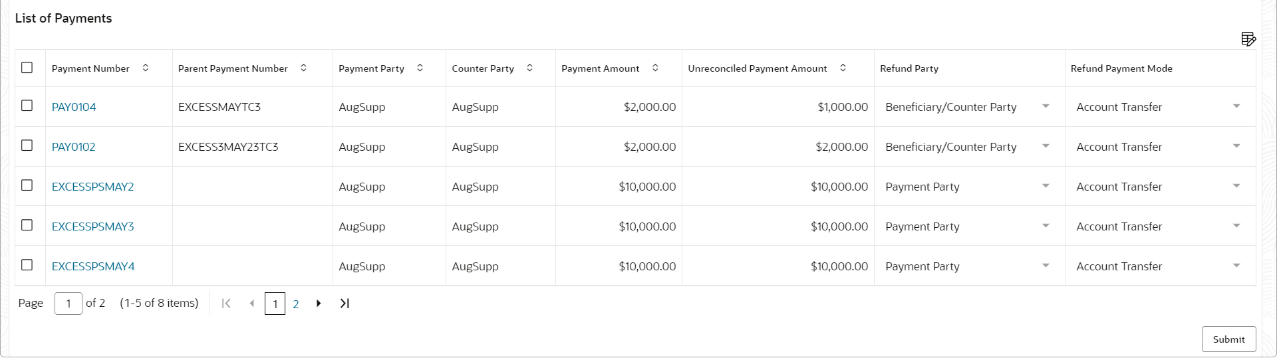
Task: Sort by Parent Payment Number column
Action: pyautogui.click(x=304, y=68)
